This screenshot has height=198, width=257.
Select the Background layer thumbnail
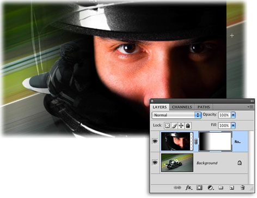tap(177, 163)
